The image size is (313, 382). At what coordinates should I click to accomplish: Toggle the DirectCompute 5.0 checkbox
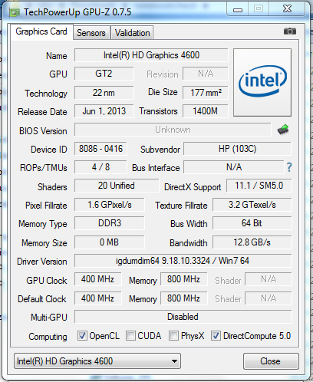tap(216, 335)
